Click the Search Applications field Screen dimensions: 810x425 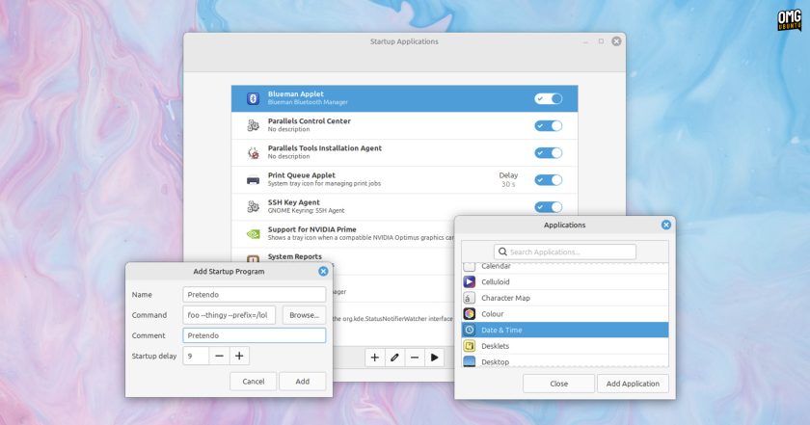tap(565, 252)
